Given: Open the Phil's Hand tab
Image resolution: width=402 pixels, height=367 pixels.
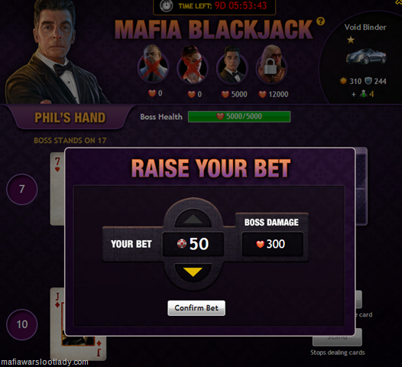Looking at the screenshot, I should click(x=70, y=118).
